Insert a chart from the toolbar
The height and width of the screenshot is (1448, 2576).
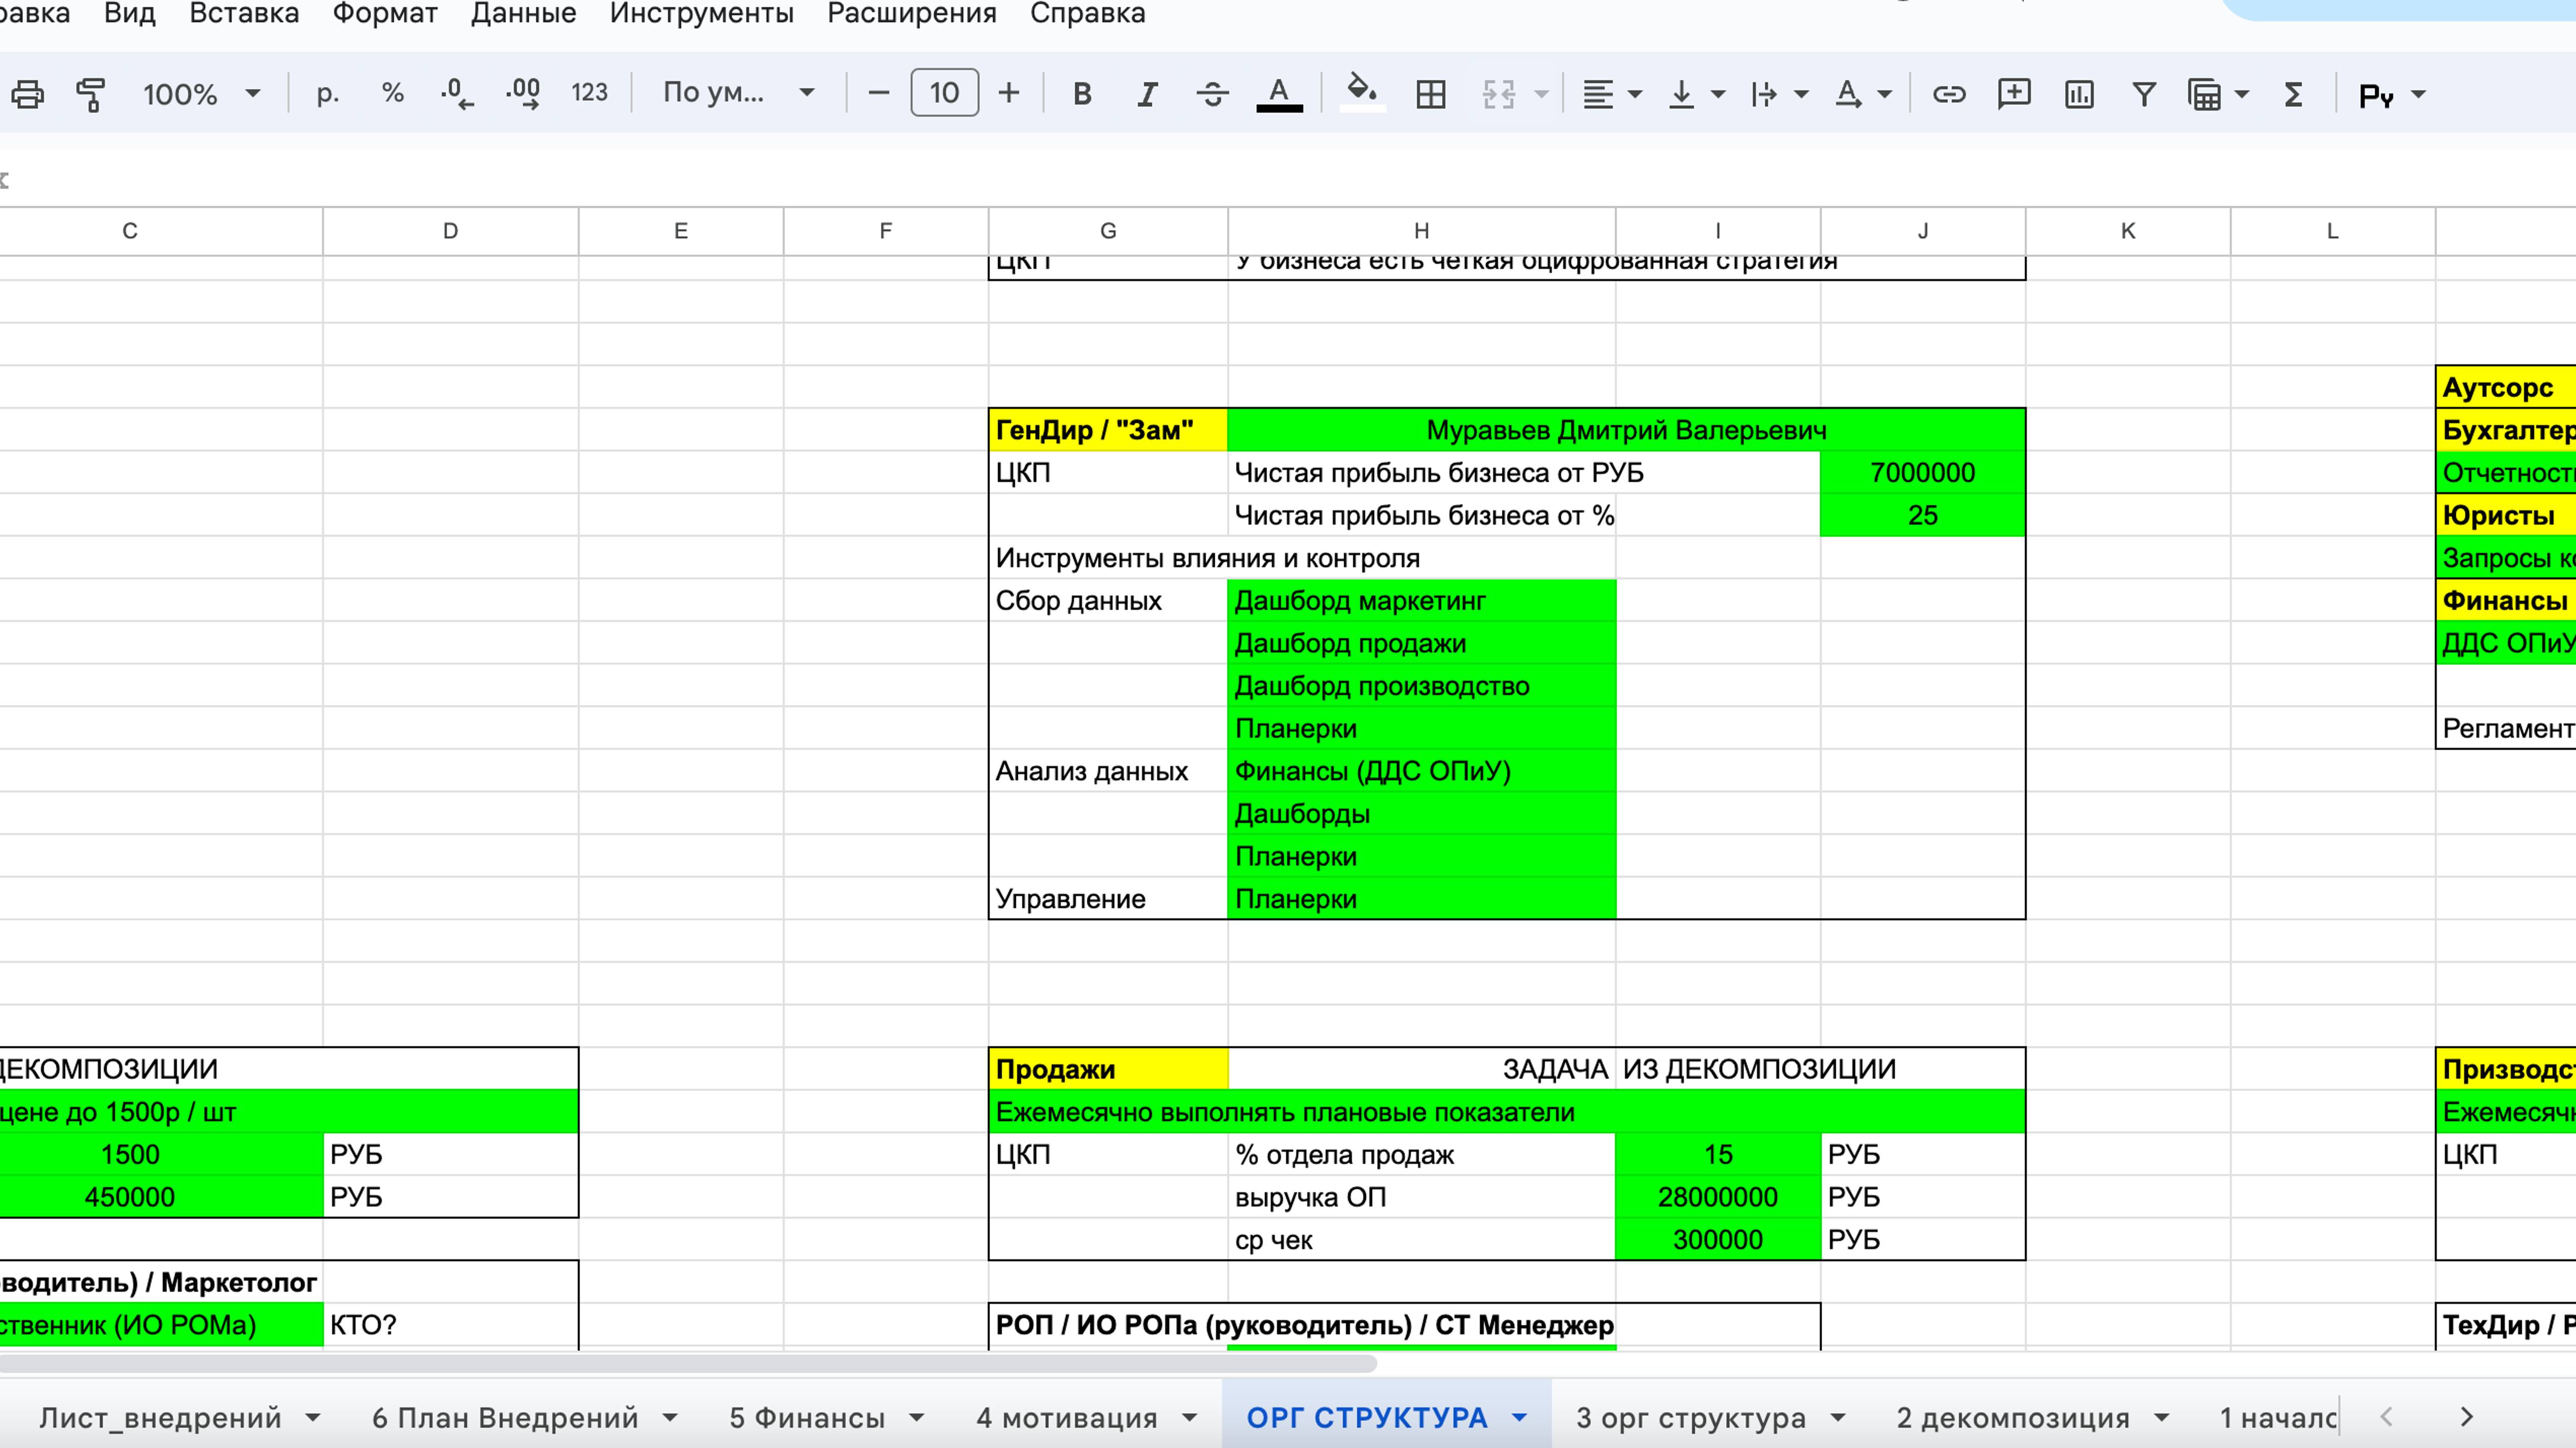tap(2079, 94)
